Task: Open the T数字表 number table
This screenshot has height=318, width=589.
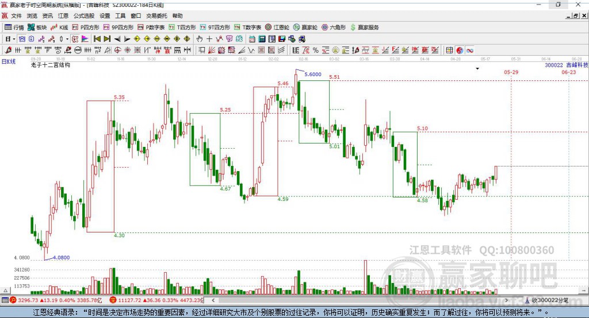Action: [x=247, y=28]
